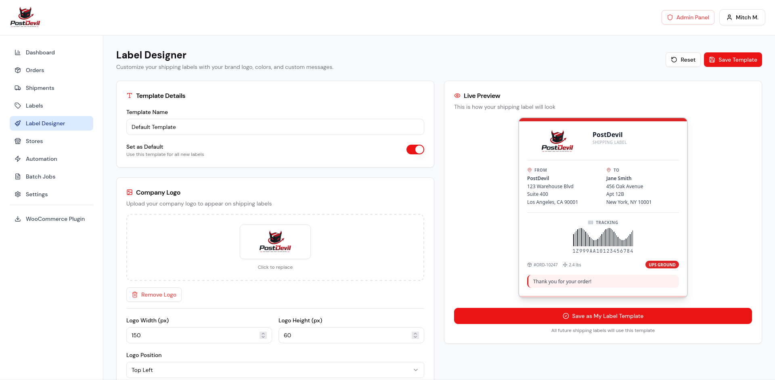Click the package icon next to #ORD-10247
The image size is (775, 380).
click(530, 265)
